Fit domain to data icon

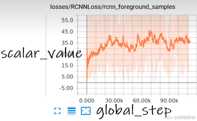click(x=86, y=111)
